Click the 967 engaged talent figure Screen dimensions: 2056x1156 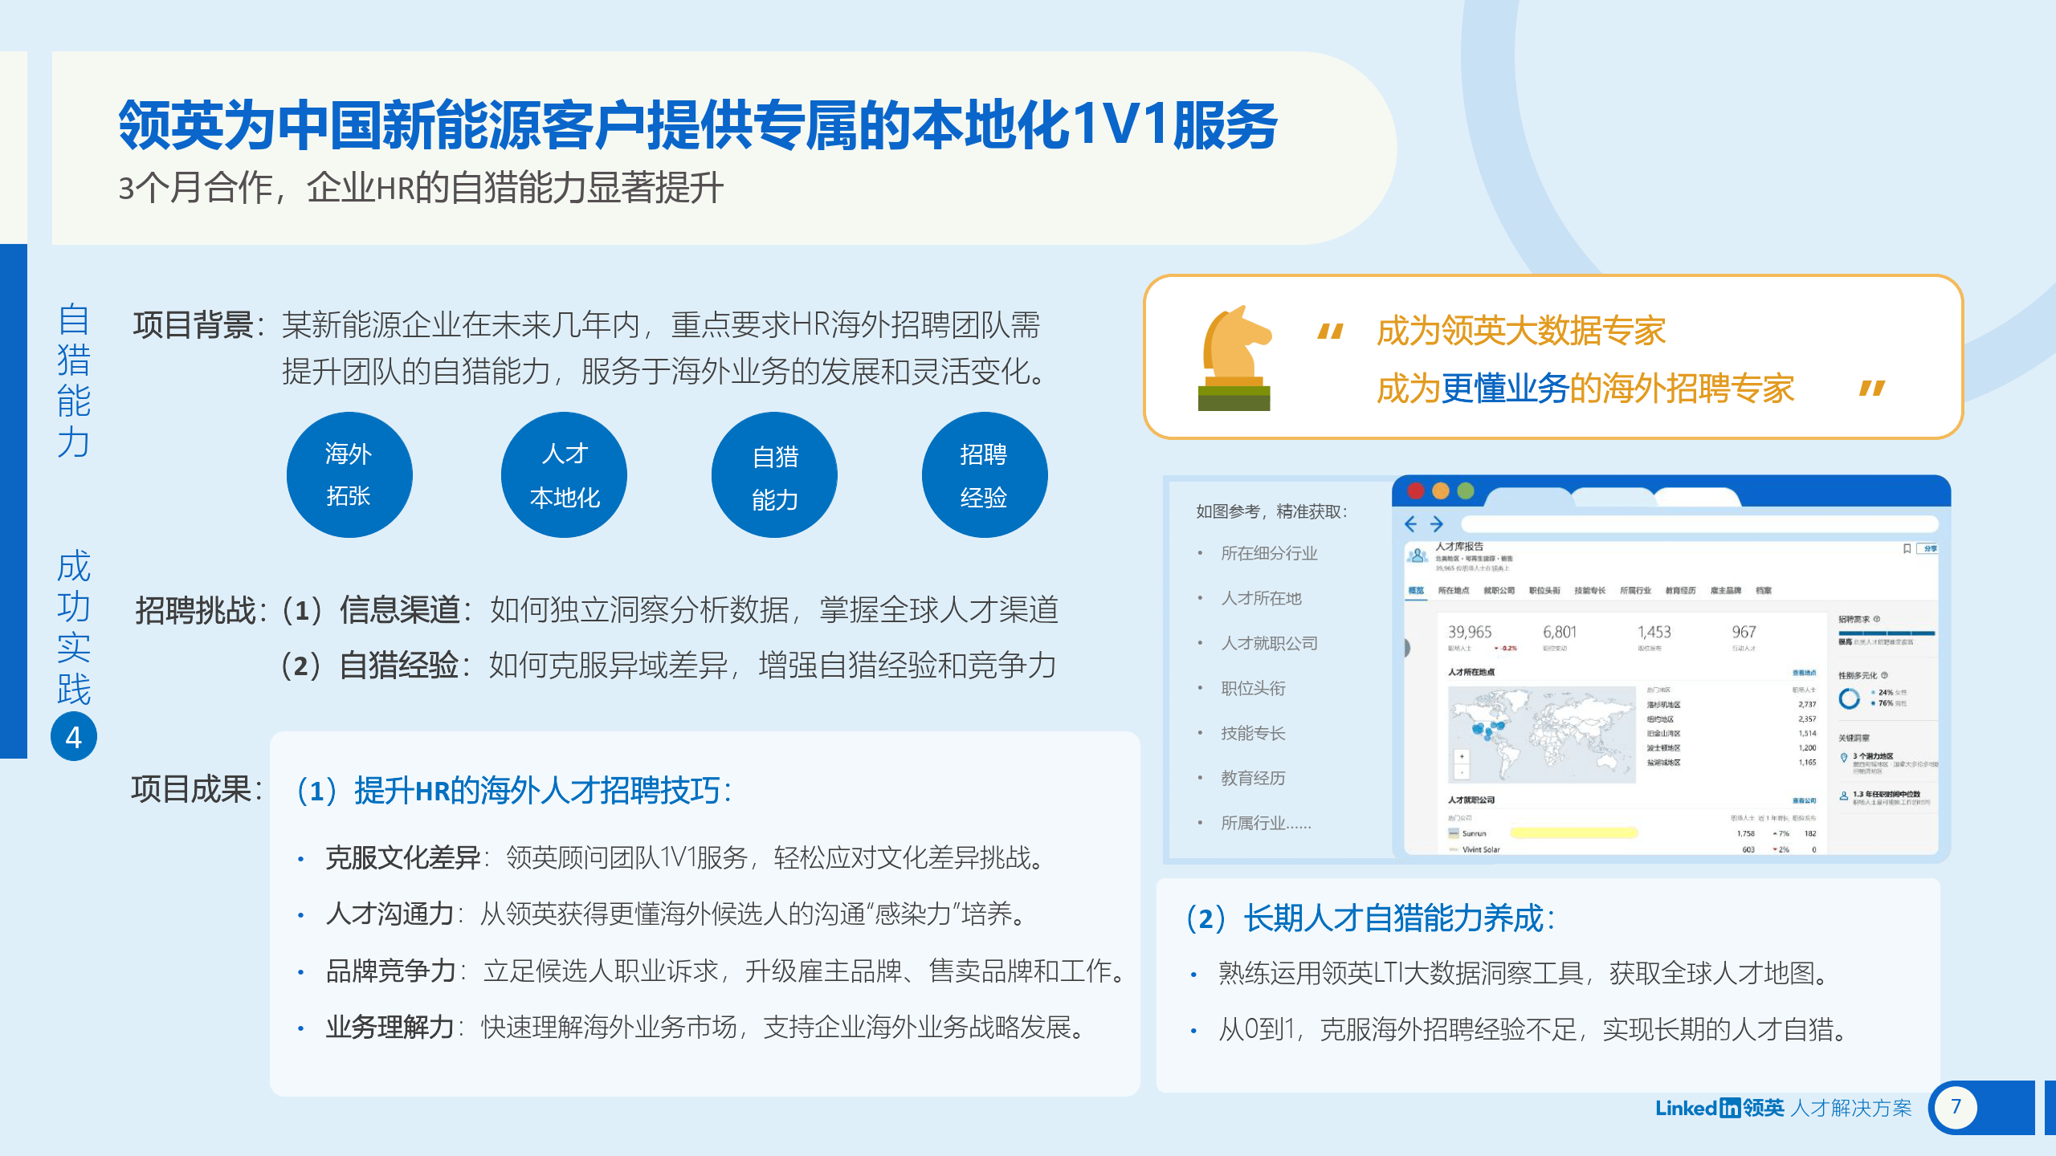[x=1744, y=632]
